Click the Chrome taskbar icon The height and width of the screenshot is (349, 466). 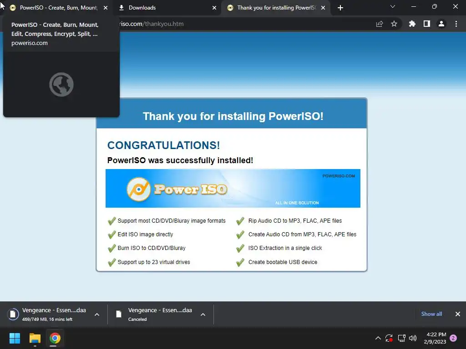[55, 338]
